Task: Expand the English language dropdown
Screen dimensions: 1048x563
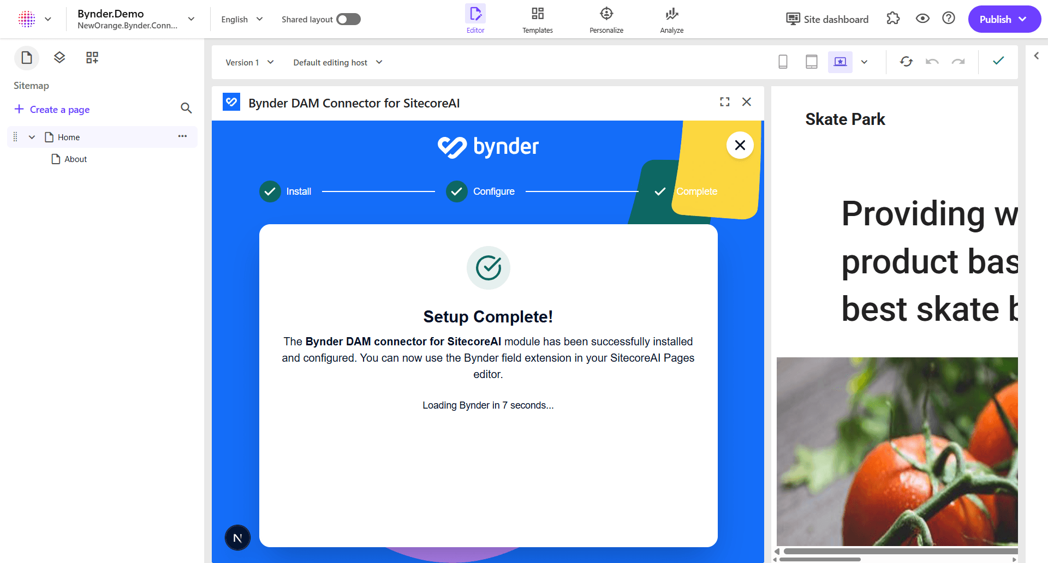Action: pos(242,20)
